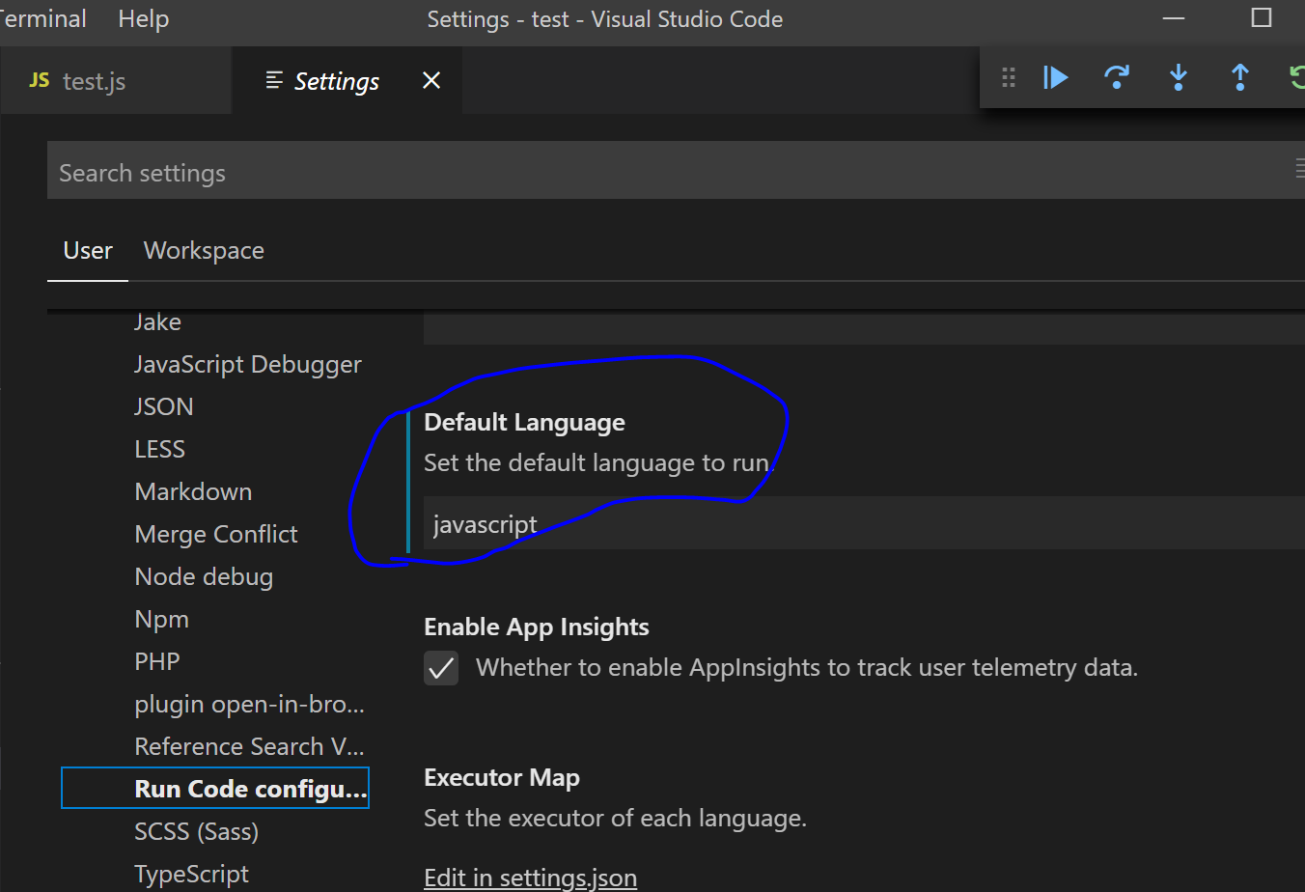Screen dimensions: 1305x892
Task: Select PHP in settings tree
Action: point(157,662)
